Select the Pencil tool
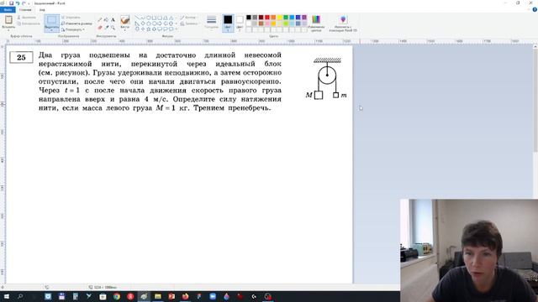This screenshot has width=538, height=302. pos(99,20)
